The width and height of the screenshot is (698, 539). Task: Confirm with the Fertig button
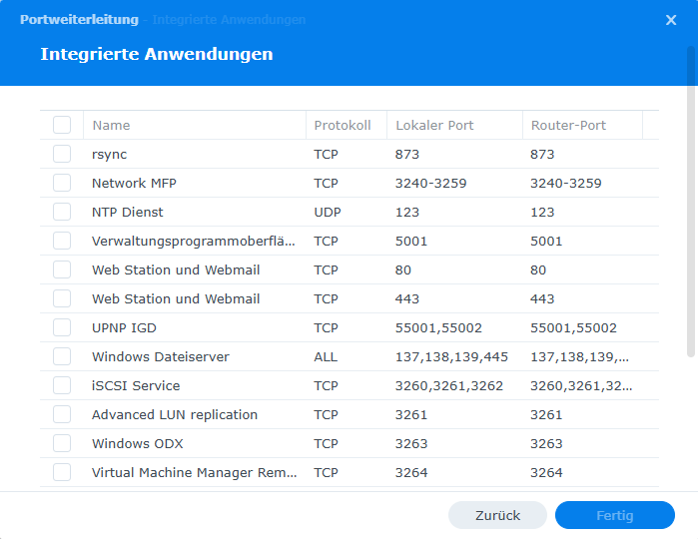coord(615,515)
